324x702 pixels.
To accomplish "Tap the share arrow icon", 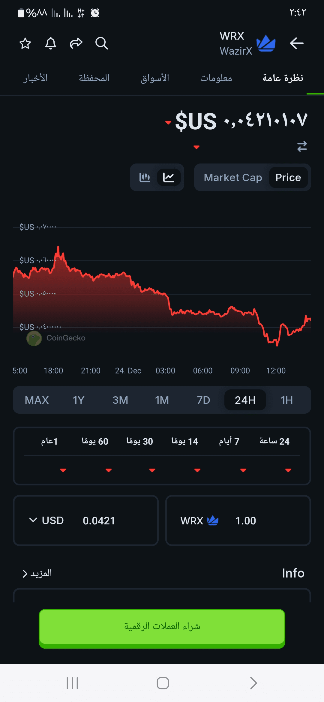I will point(76,43).
